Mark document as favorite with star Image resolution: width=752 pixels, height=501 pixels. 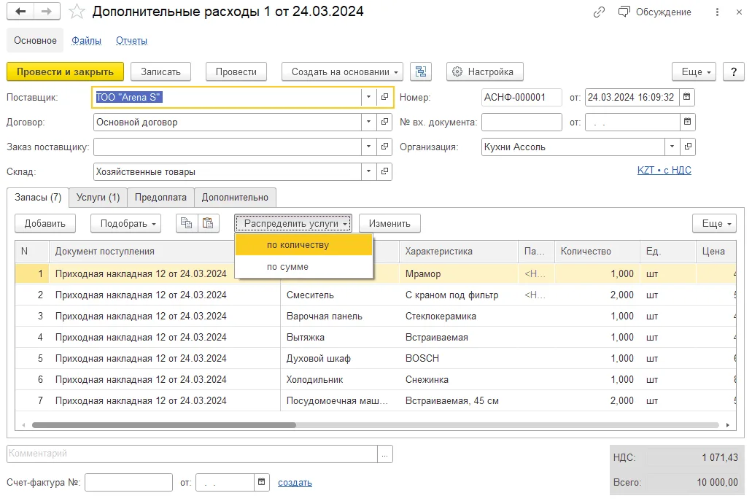pyautogui.click(x=77, y=12)
